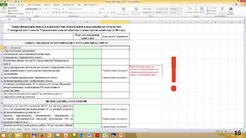Open the Clear (Очистить) dropdown
The image size is (246, 138).
coord(211,13)
